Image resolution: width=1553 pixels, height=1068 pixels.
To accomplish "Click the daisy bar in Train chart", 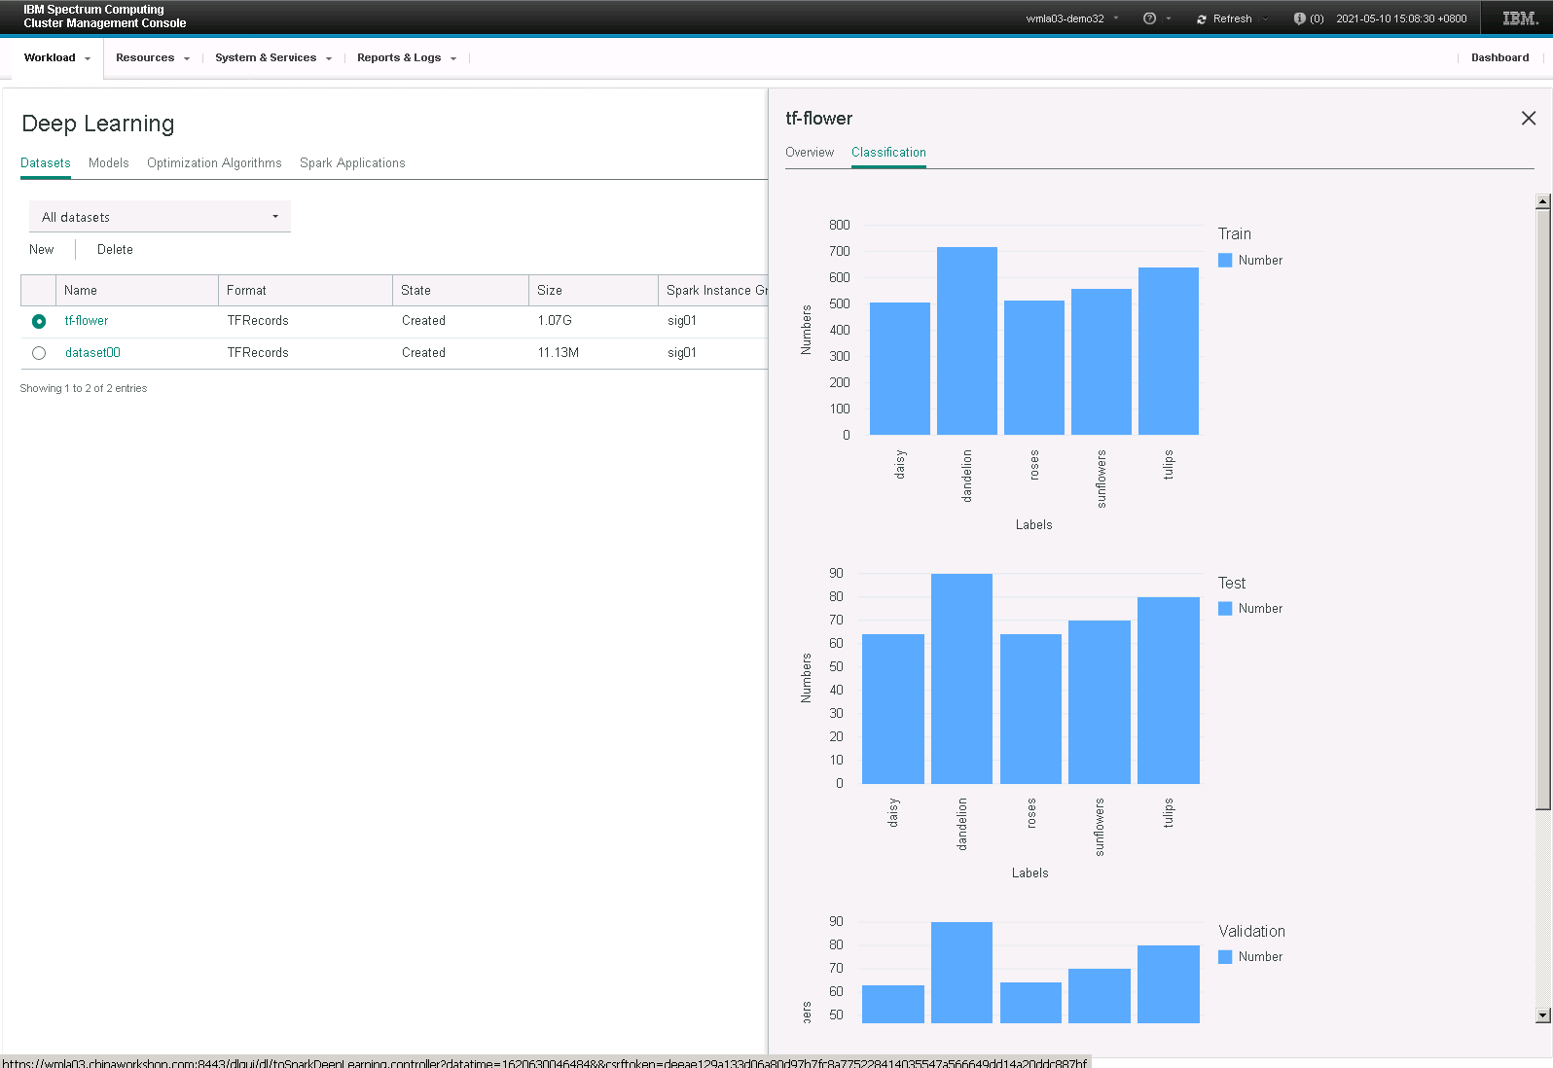I will pos(900,369).
